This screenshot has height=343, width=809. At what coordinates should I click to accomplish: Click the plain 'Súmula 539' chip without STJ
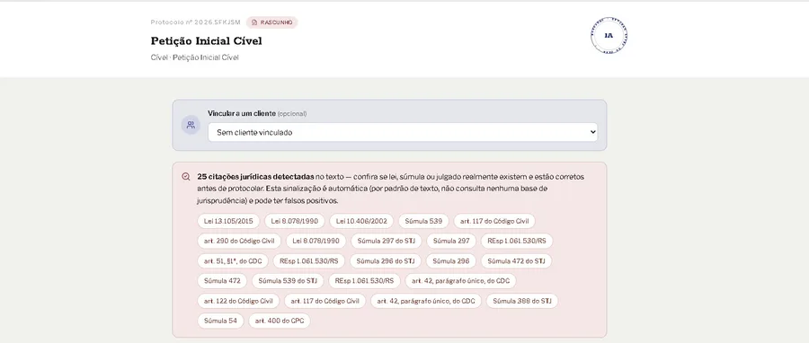[423, 221]
